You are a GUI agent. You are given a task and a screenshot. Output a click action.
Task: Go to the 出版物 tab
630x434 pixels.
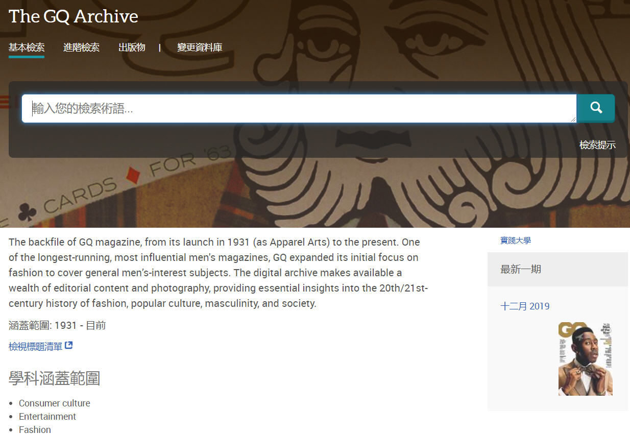click(132, 47)
